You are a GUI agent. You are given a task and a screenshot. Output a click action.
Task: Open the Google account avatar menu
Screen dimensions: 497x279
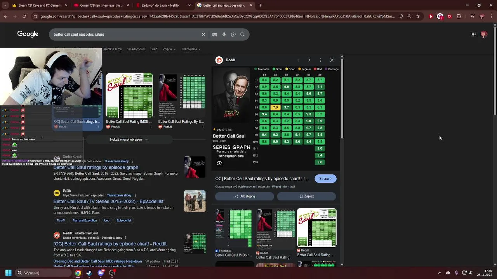coord(484,34)
